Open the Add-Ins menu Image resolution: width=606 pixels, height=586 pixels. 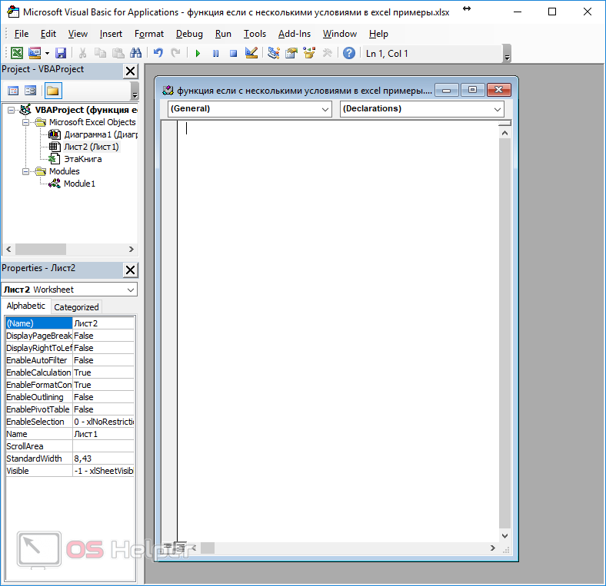click(x=294, y=34)
